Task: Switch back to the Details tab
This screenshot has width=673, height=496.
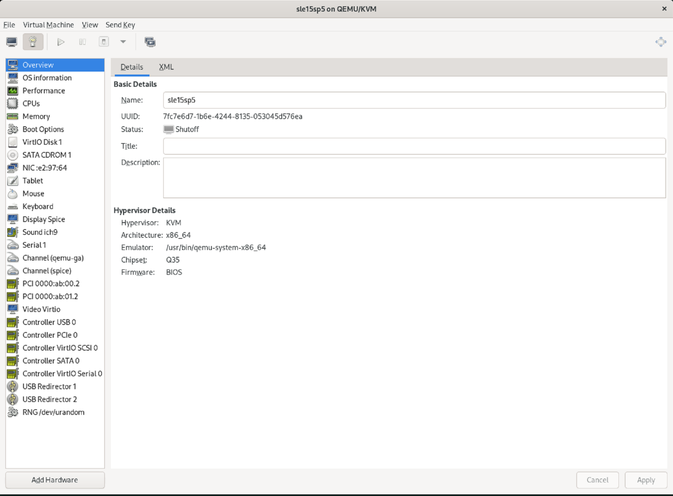Action: coord(132,67)
